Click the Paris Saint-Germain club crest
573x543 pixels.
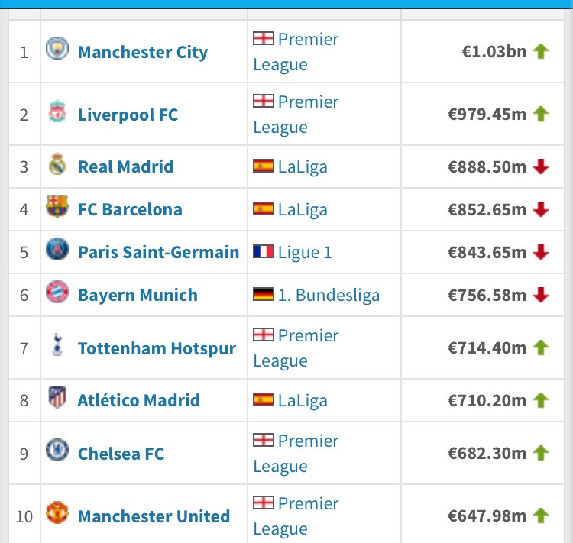point(57,251)
